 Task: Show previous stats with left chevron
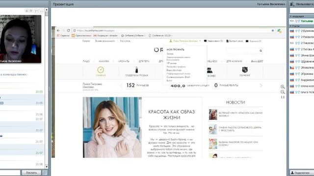121,86
